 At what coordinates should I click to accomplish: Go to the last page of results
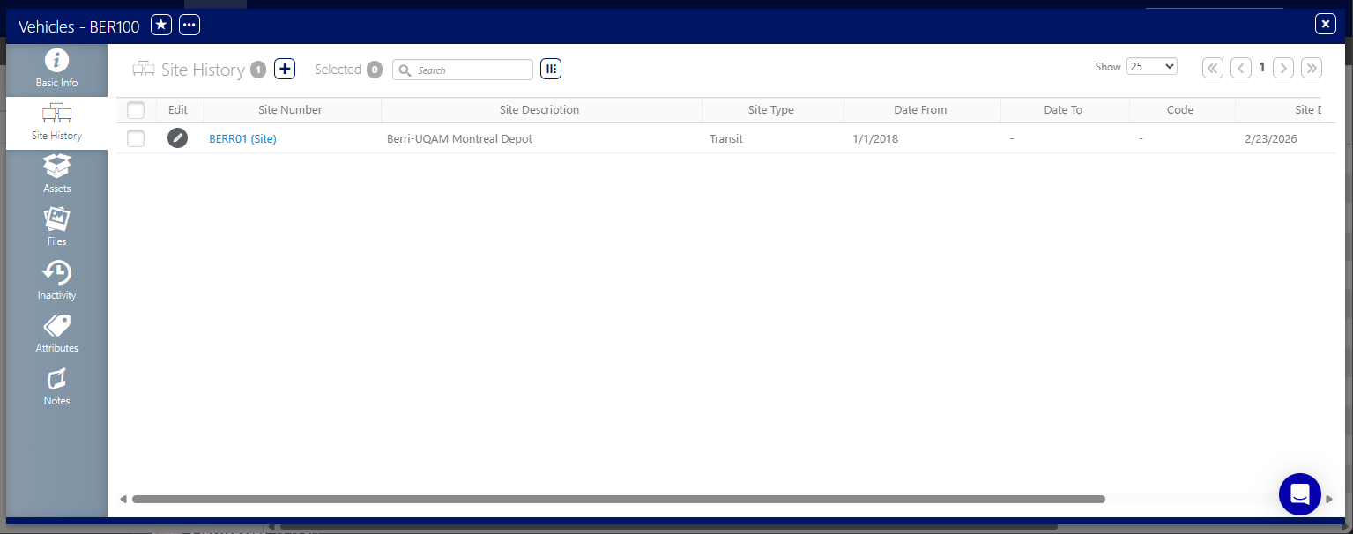(x=1311, y=68)
